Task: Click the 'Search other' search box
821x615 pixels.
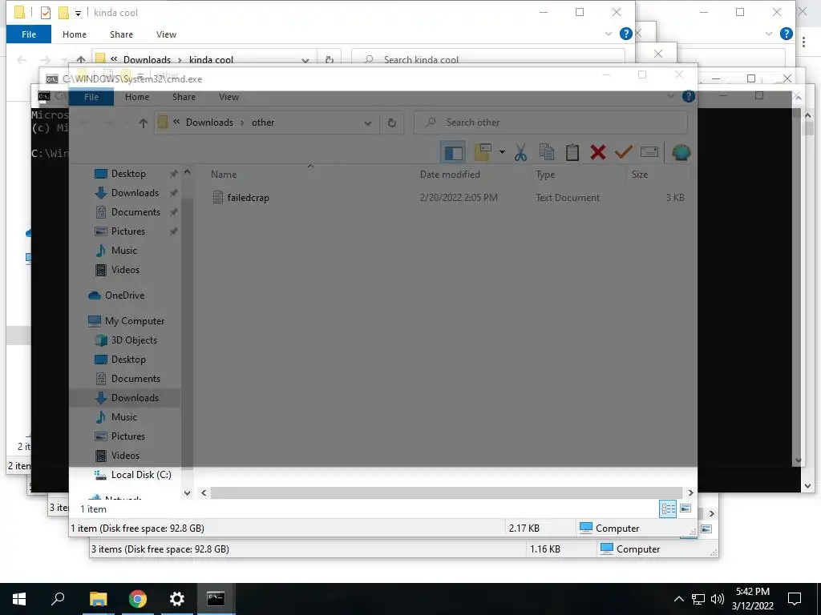Action: click(550, 123)
